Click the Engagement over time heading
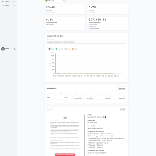 [55, 36]
